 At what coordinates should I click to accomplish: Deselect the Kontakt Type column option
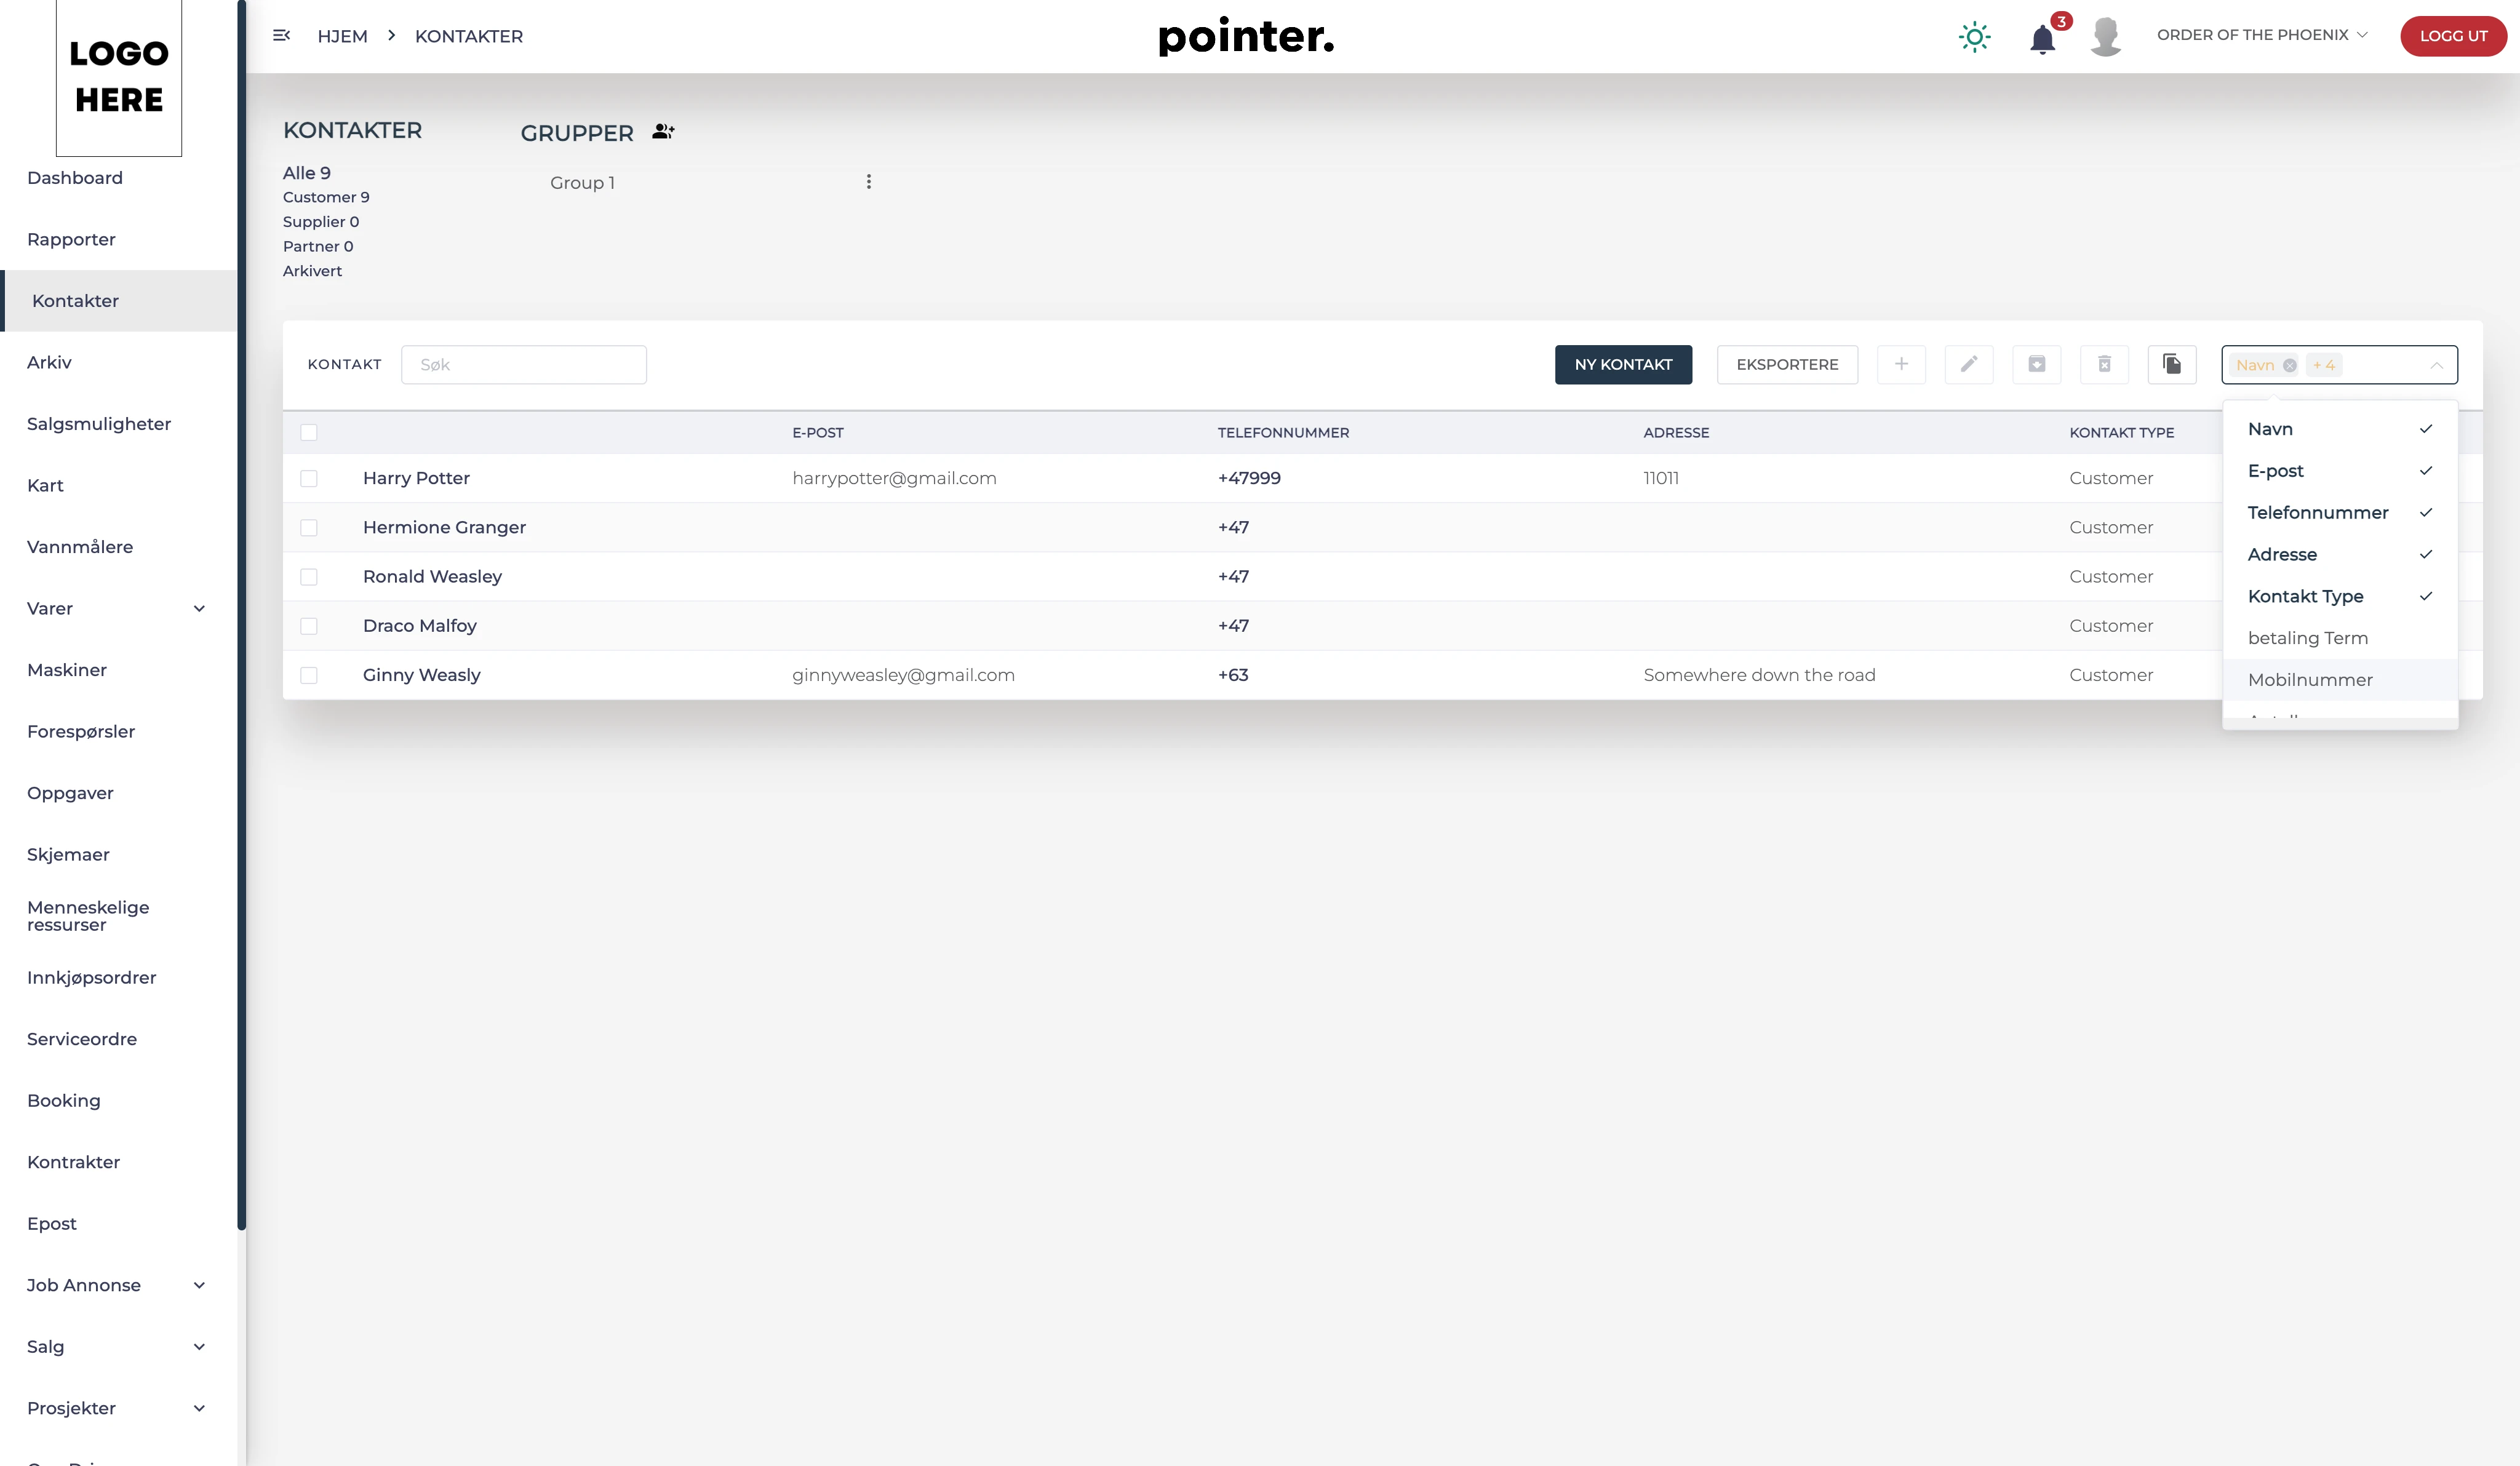coord(2339,597)
